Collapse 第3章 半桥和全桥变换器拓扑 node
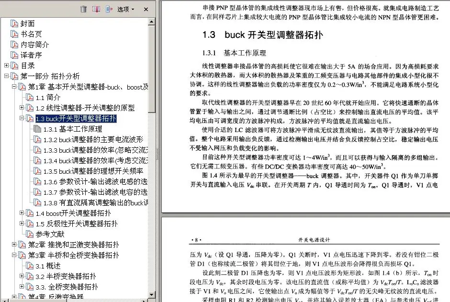The image size is (450, 302). tap(14, 255)
